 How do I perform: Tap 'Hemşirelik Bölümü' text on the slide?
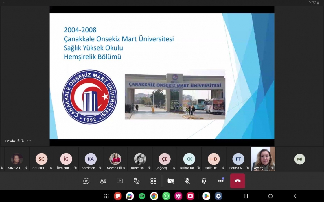click(92, 57)
